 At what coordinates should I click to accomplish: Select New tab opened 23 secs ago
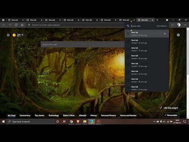pyautogui.click(x=147, y=34)
